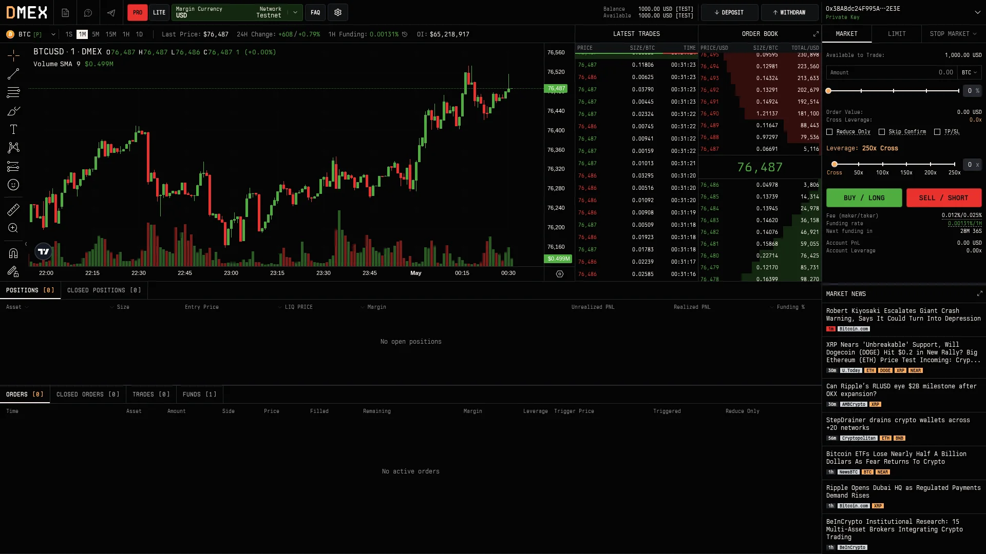Select the crosshair cursor tool
The image size is (986, 554).
13,55
